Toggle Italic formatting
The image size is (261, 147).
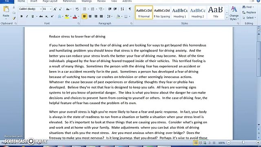pyautogui.click(x=27, y=16)
